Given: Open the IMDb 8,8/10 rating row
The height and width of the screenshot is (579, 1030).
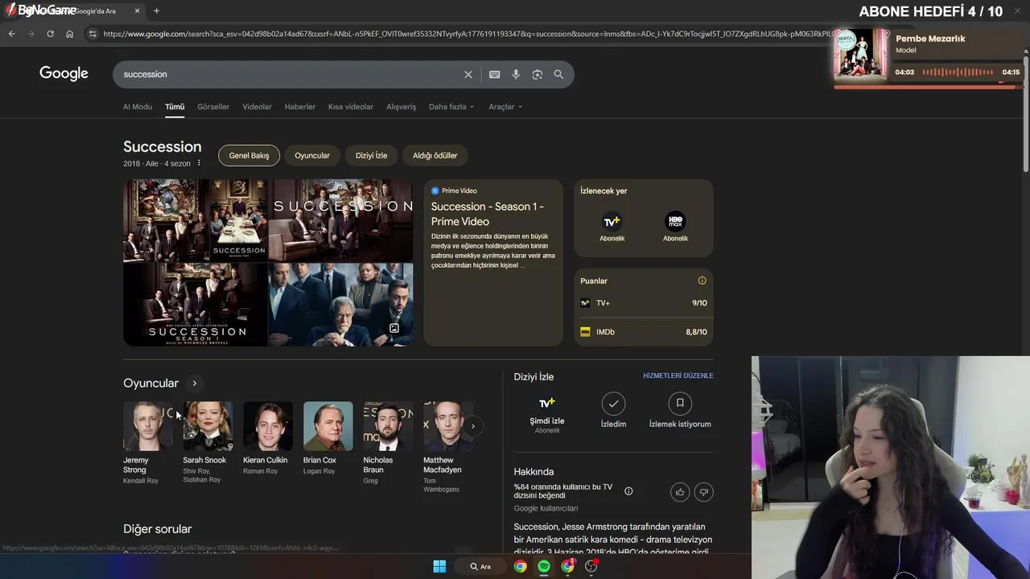Looking at the screenshot, I should [x=644, y=331].
